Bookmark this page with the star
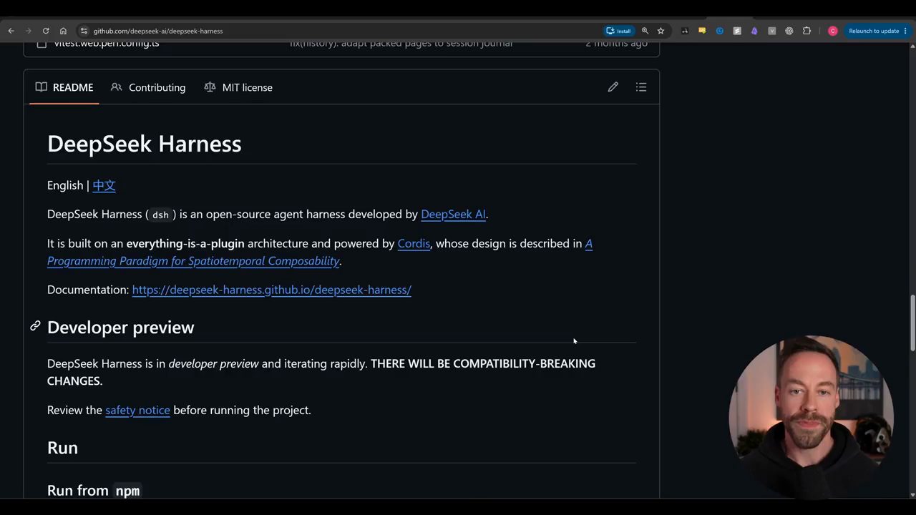The height and width of the screenshot is (515, 916). pos(661,31)
